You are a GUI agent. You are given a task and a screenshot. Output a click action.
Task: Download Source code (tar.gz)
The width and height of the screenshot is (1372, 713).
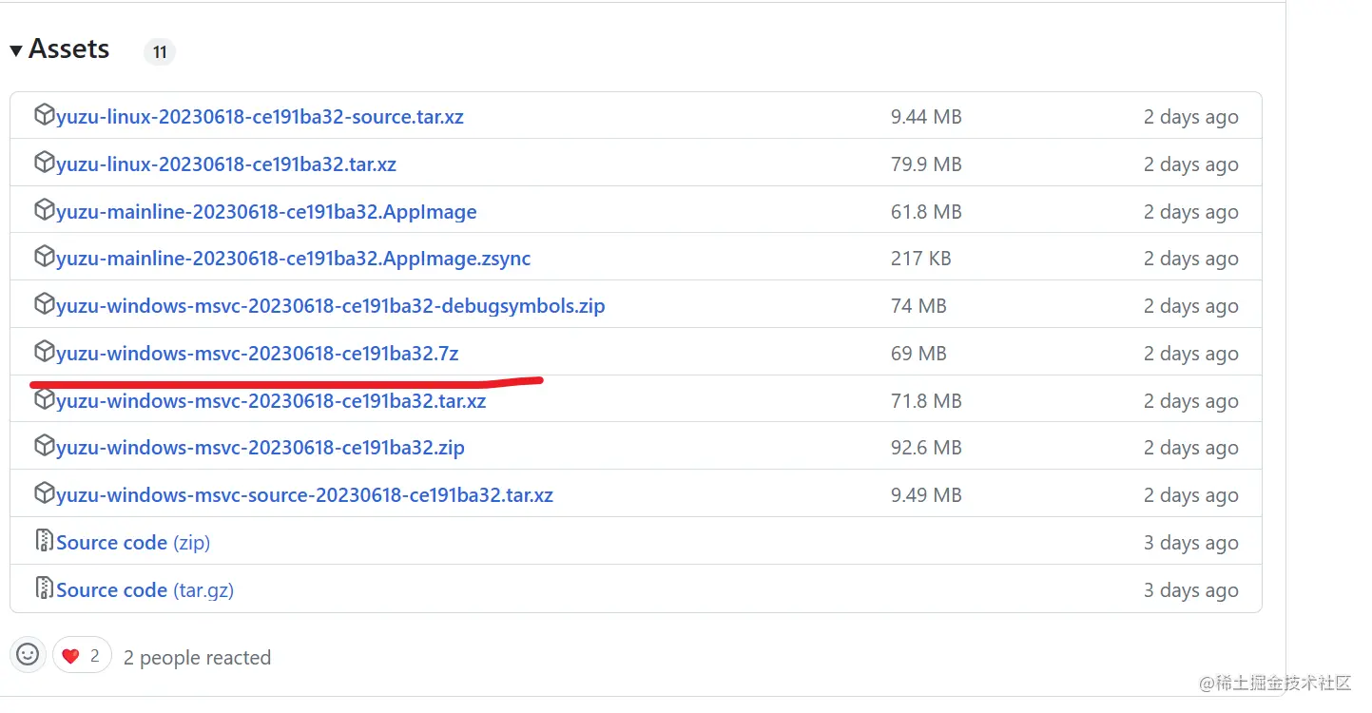coord(145,590)
